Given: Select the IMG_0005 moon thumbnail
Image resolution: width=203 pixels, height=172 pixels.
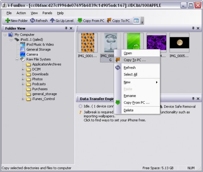Looking at the screenshot, I should pyautogui.click(x=179, y=43).
